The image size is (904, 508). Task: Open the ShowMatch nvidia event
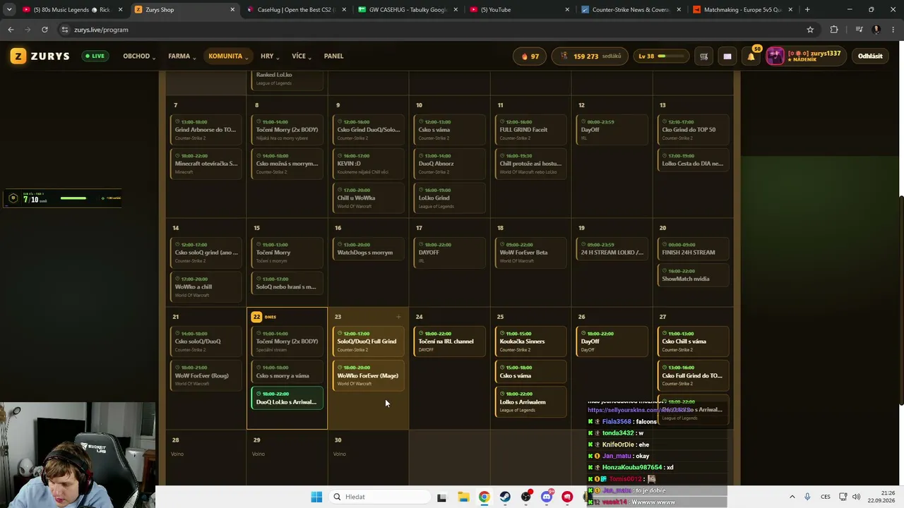[693, 275]
